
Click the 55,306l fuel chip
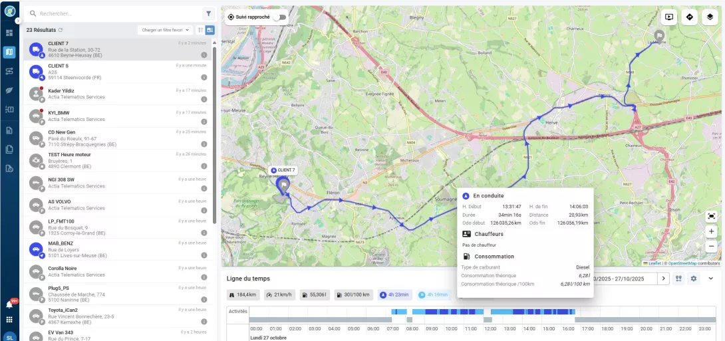click(x=315, y=294)
